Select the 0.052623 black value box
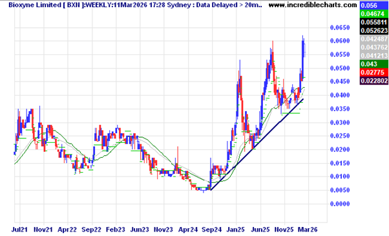The height and width of the screenshot is (236, 389). (x=374, y=30)
